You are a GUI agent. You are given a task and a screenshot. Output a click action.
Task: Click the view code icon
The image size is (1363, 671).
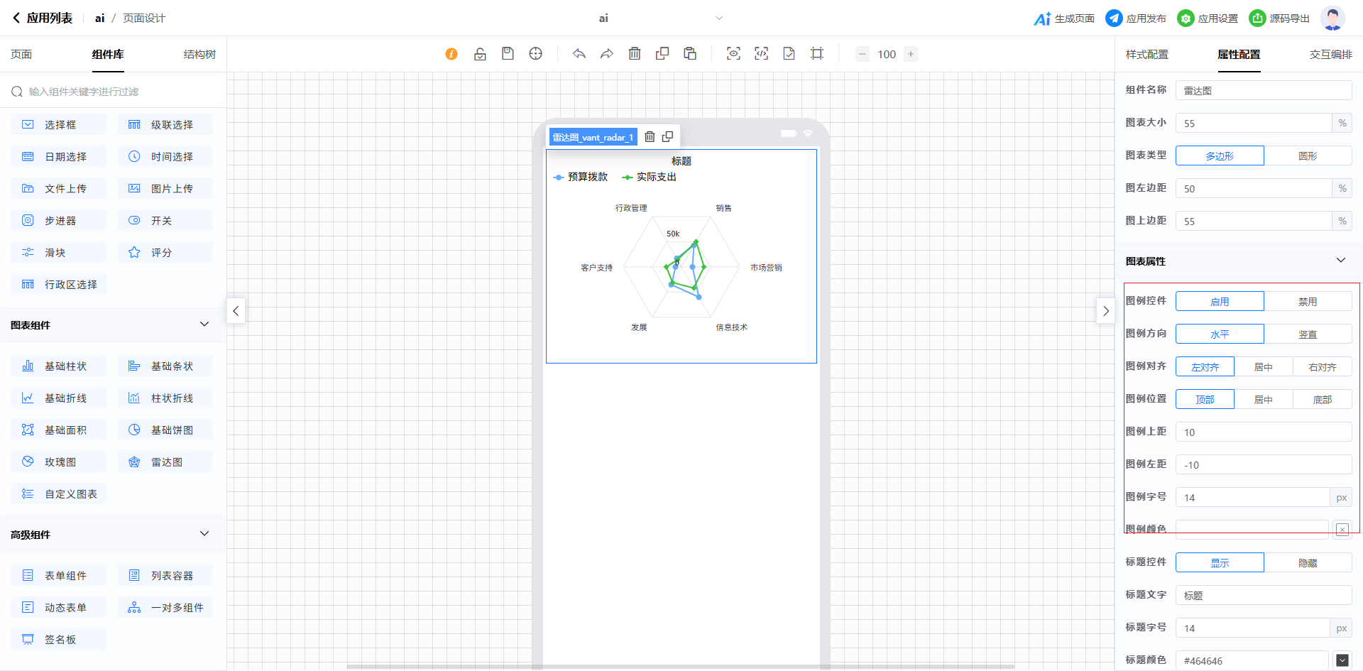point(761,54)
